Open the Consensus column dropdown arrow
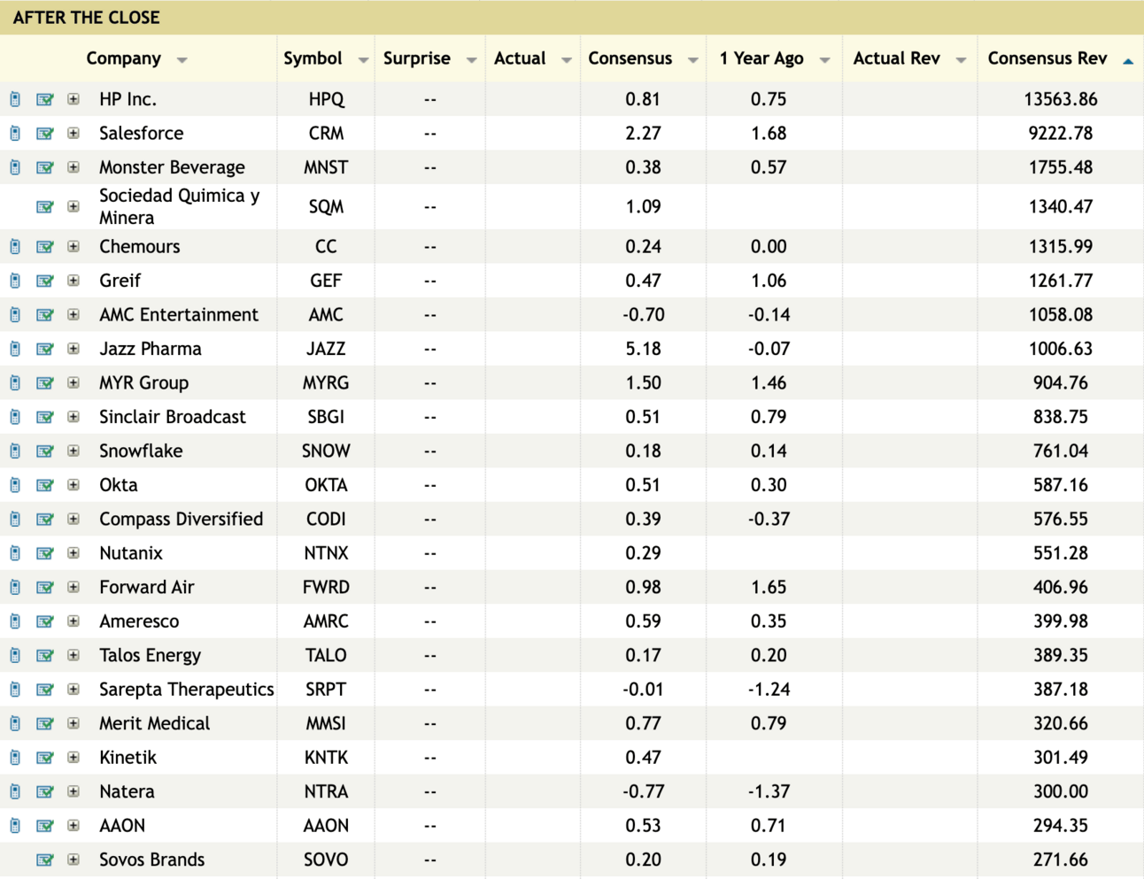1144x879 pixels. click(692, 60)
